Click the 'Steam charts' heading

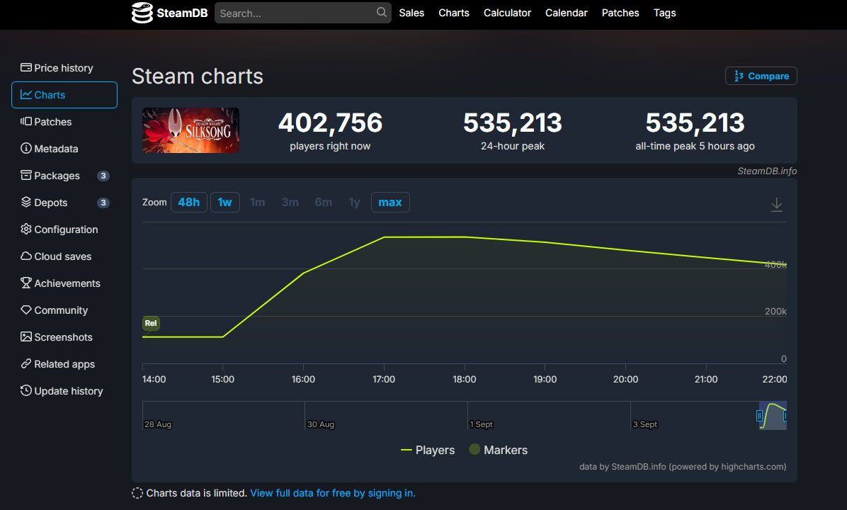(x=198, y=76)
